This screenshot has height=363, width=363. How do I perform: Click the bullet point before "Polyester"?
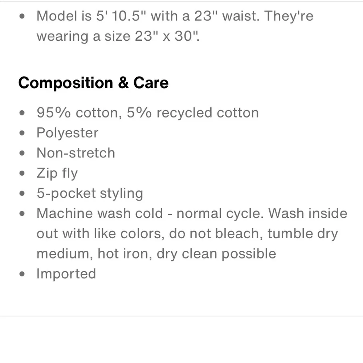click(23, 133)
